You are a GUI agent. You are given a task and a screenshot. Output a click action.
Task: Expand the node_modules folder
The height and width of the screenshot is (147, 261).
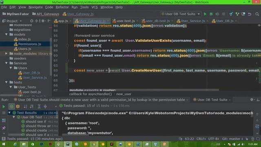tap(7, 53)
